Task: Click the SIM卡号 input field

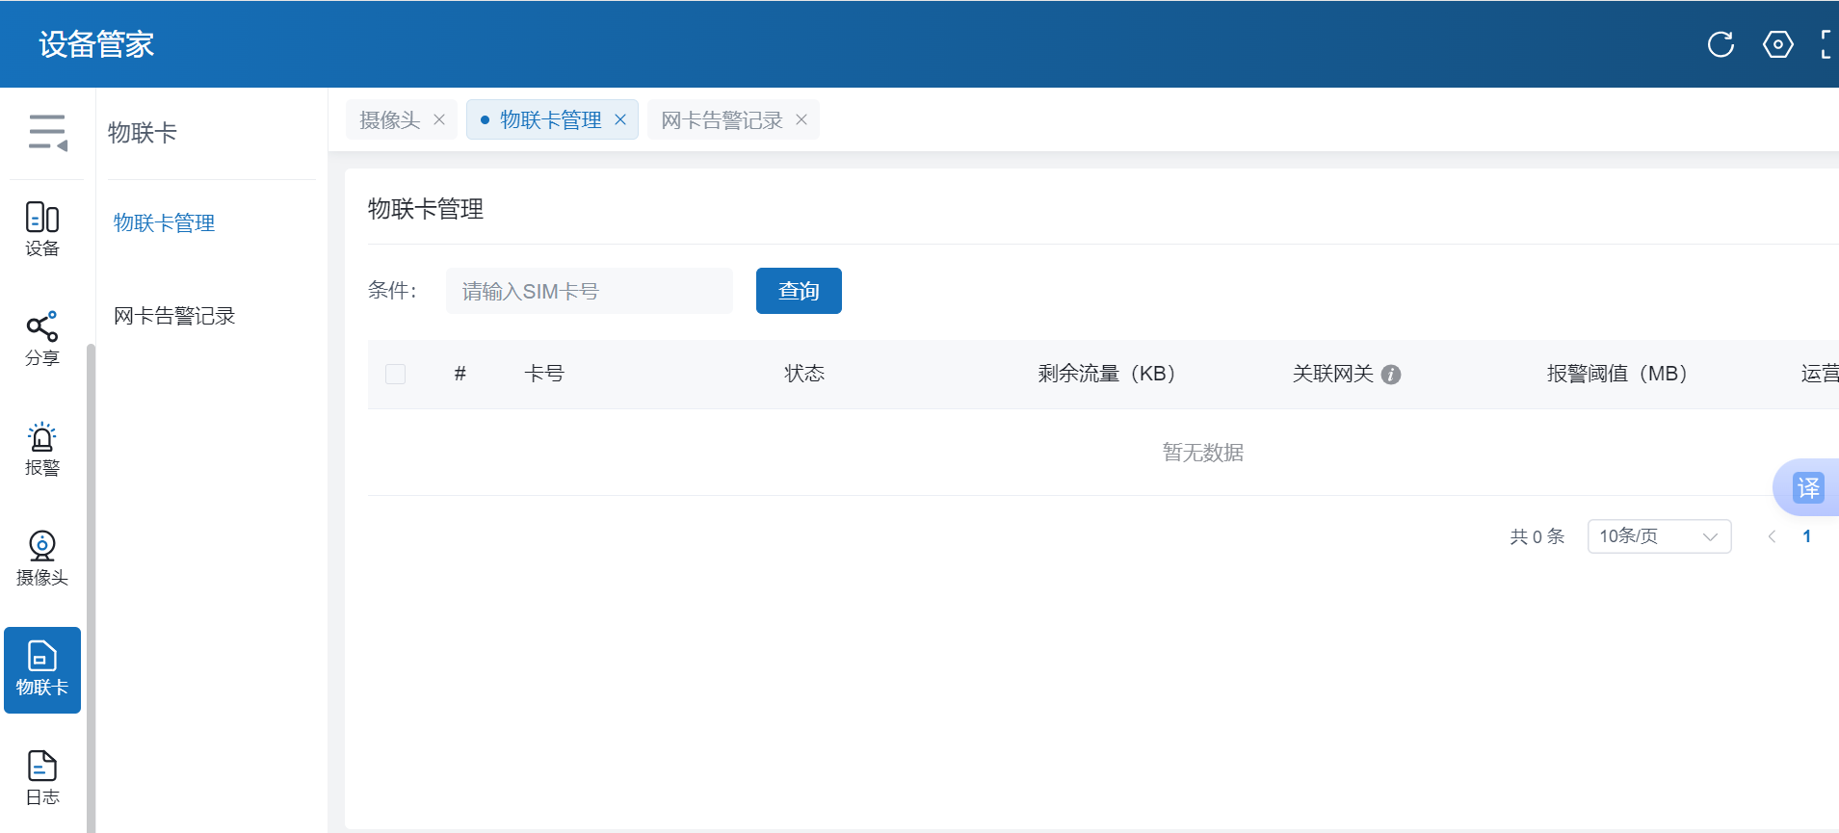Action: (x=589, y=291)
